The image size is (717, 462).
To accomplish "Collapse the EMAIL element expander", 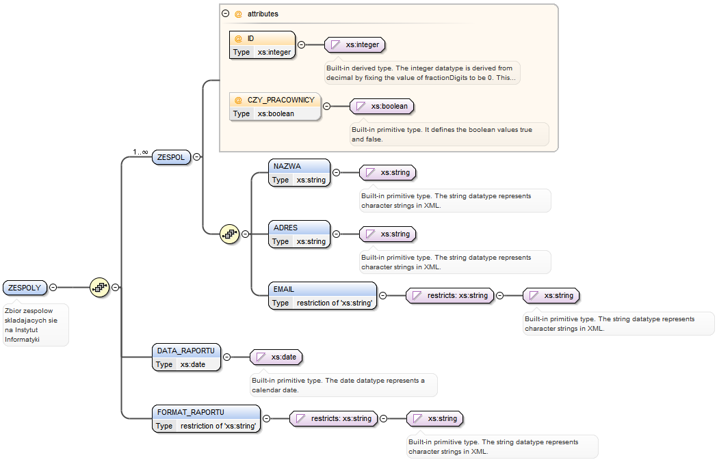I will coord(382,296).
